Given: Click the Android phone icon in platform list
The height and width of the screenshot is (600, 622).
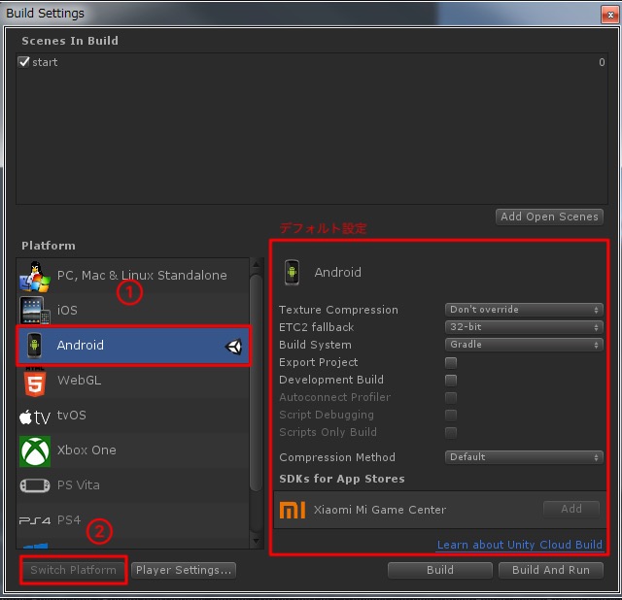Looking at the screenshot, I should point(35,346).
